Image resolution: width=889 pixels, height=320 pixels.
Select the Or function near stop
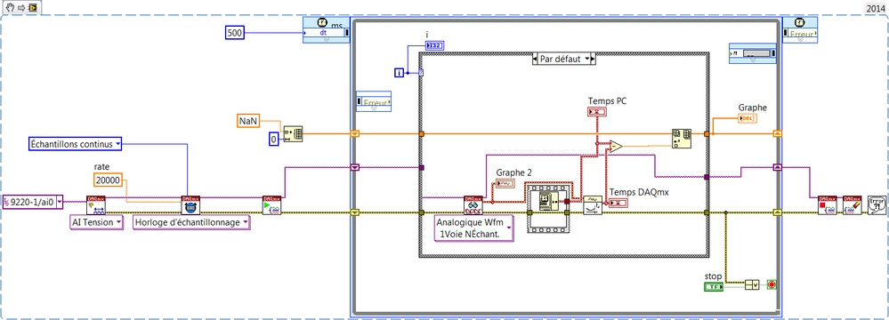click(x=752, y=284)
